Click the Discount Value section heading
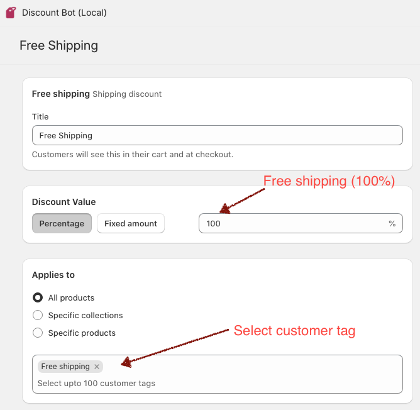 64,202
